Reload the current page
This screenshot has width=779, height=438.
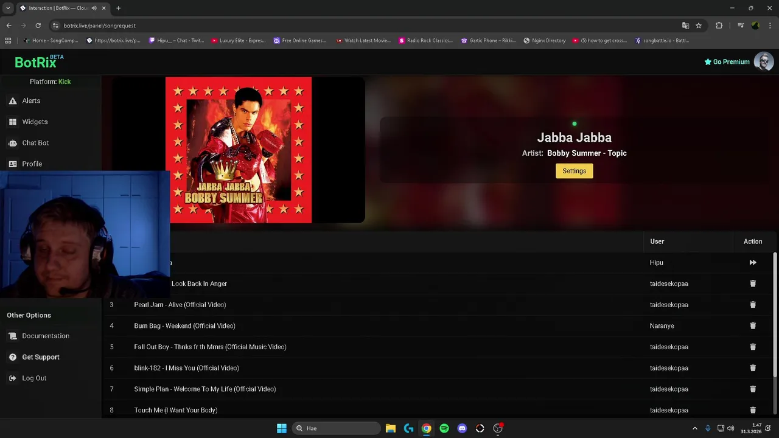[38, 26]
